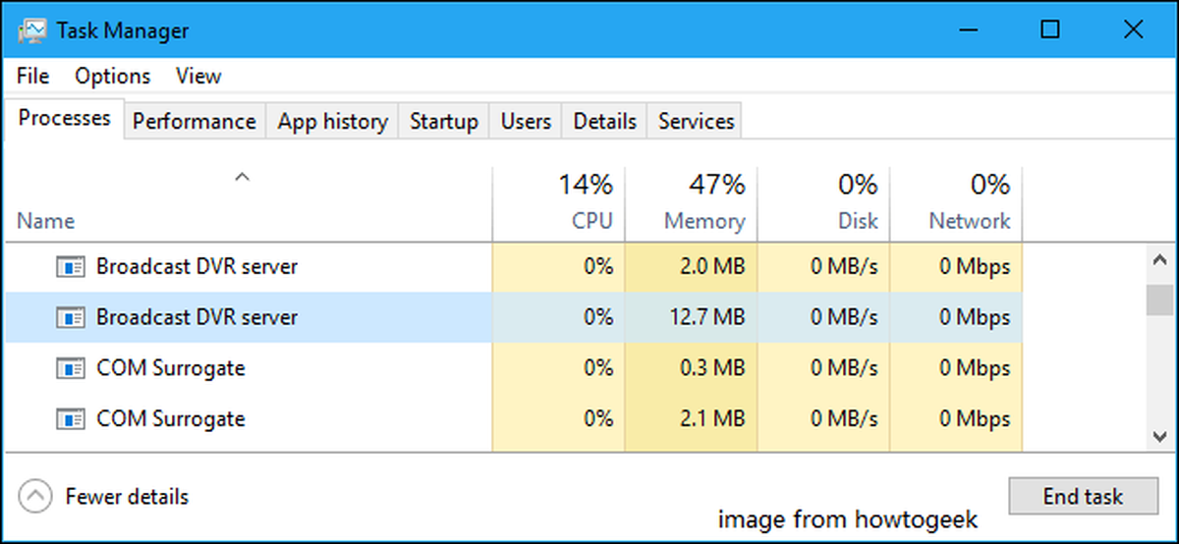Go to the Services tab
The width and height of the screenshot is (1179, 544).
tap(696, 121)
